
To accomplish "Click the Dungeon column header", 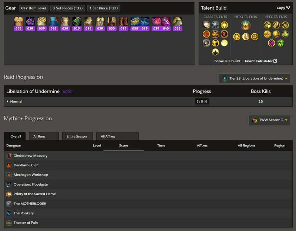I will pyautogui.click(x=14, y=145).
